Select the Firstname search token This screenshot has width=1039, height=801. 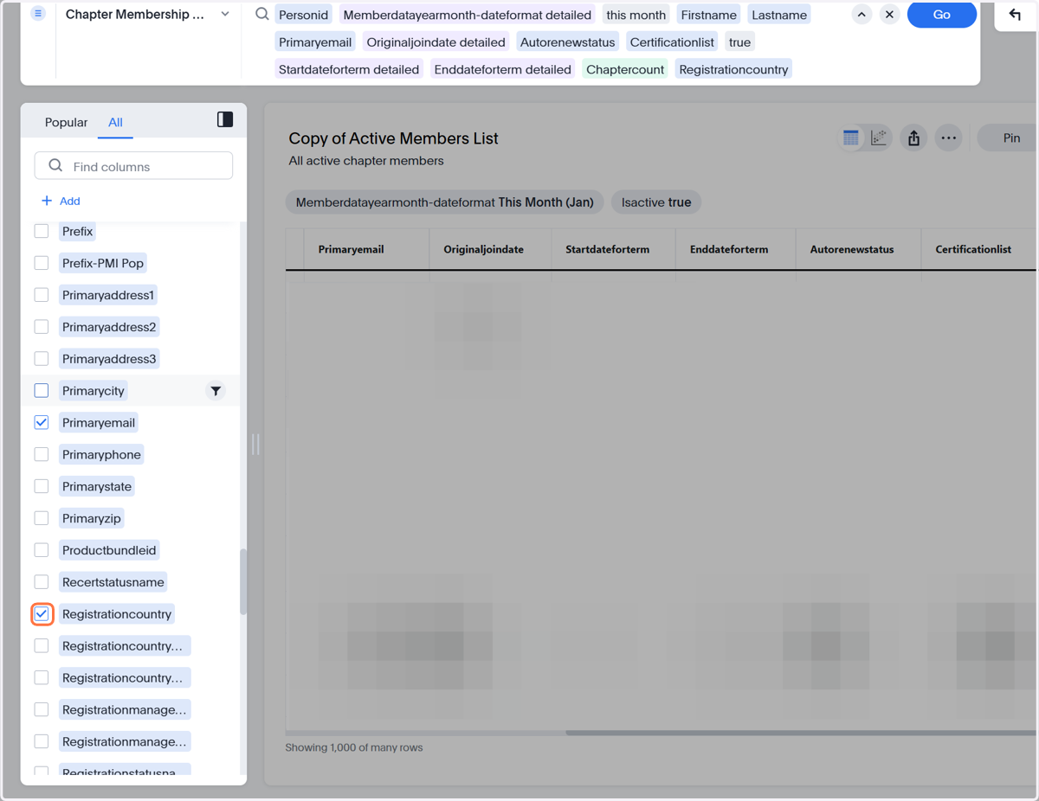click(709, 15)
